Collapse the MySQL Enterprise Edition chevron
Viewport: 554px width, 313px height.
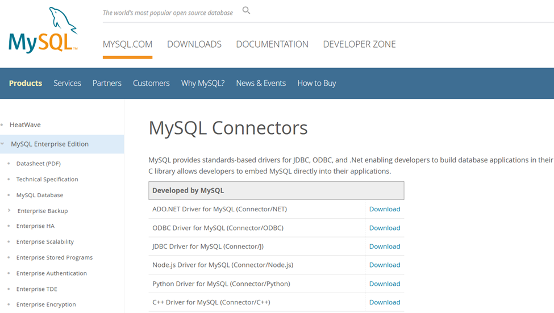pos(2,144)
